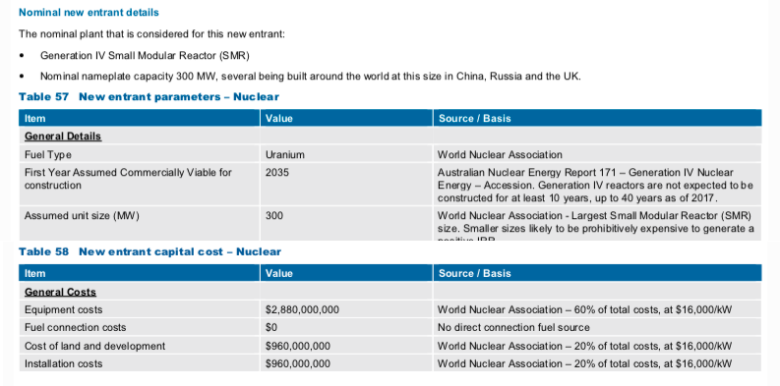Click the 'General Costs' row label
Screen dimensions: 780x386
[x=60, y=292]
